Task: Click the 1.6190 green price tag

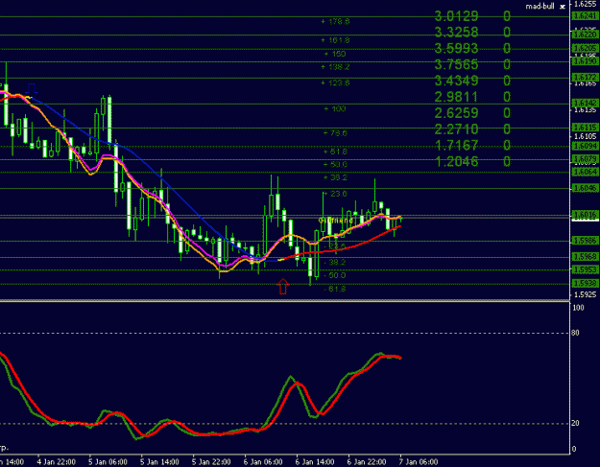Action: click(585, 61)
